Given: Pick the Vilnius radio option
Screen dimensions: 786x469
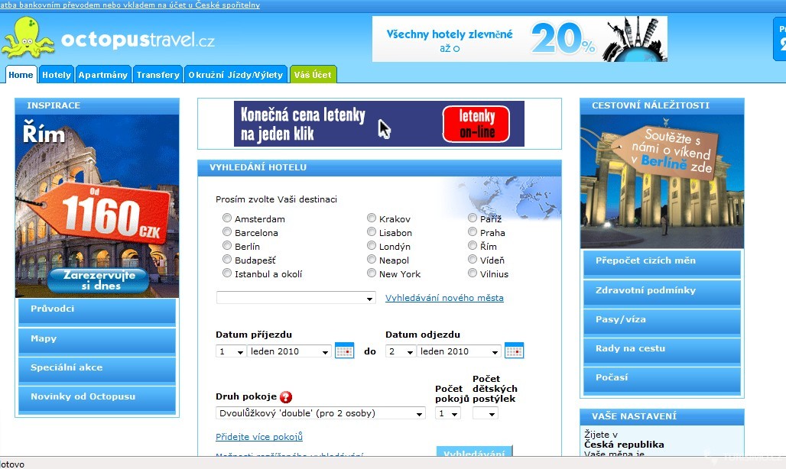Looking at the screenshot, I should [473, 273].
